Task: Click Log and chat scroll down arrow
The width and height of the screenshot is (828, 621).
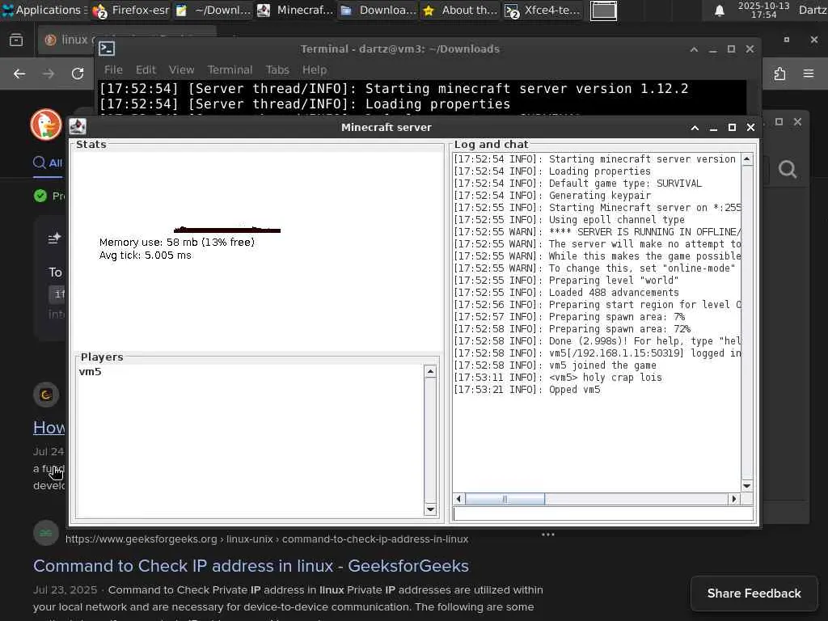Action: [746, 486]
